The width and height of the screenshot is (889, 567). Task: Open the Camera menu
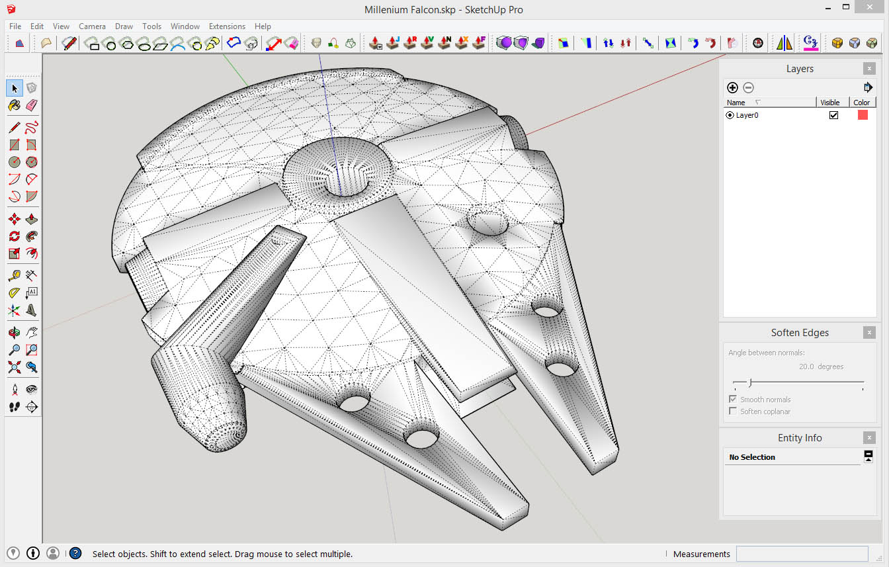[92, 26]
